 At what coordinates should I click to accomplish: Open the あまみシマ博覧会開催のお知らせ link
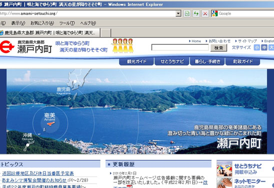pyautogui.click(x=34, y=180)
